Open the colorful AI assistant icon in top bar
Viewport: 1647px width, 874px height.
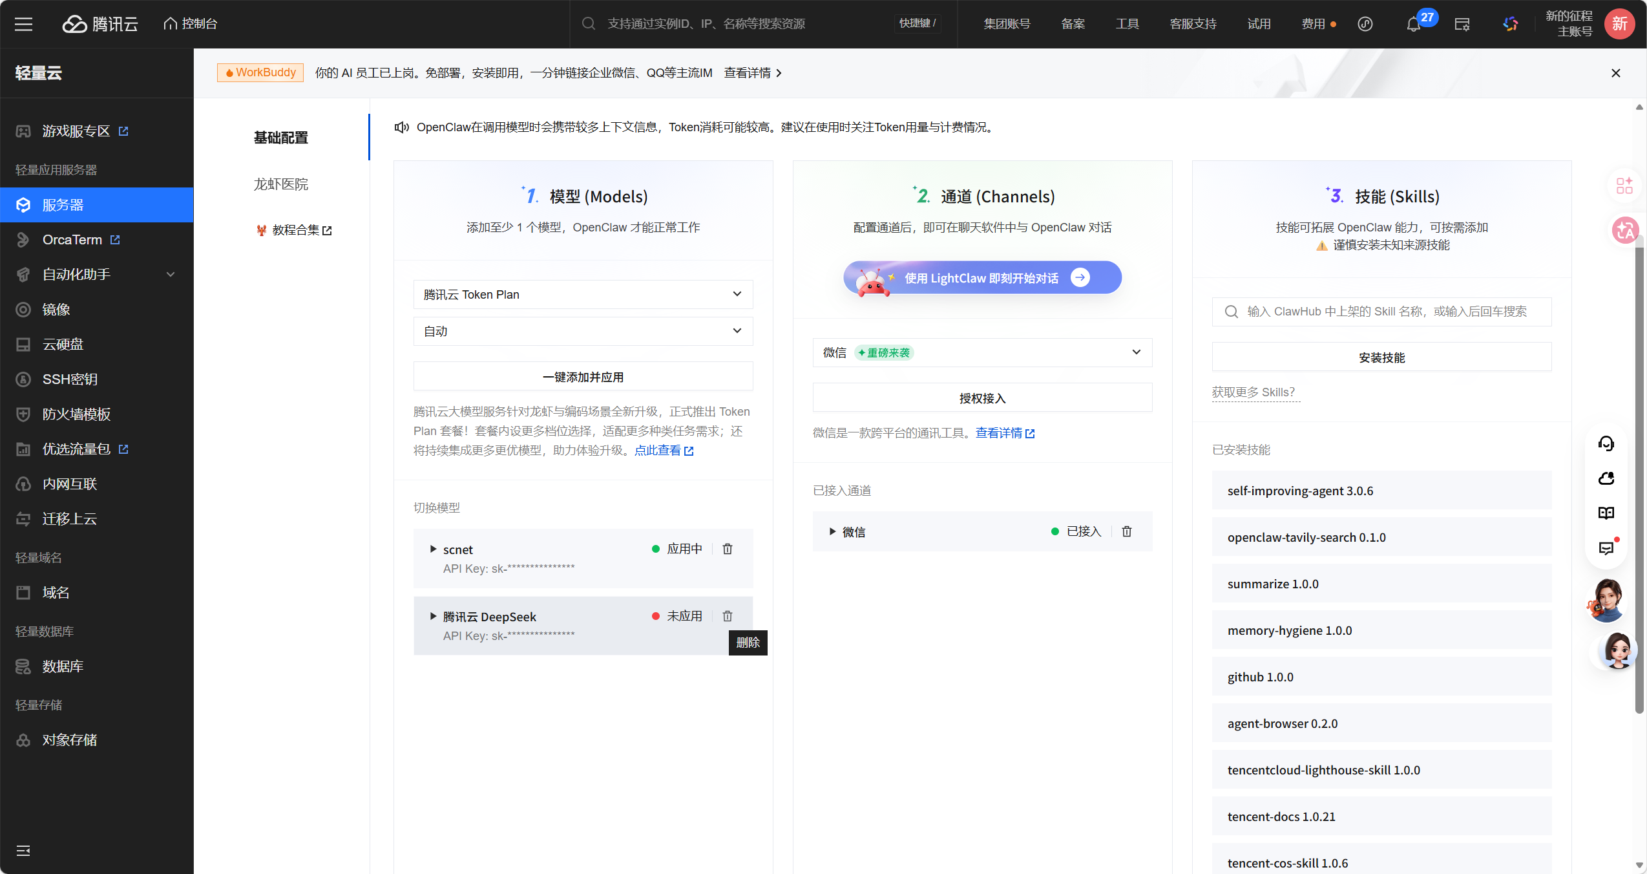[1510, 25]
